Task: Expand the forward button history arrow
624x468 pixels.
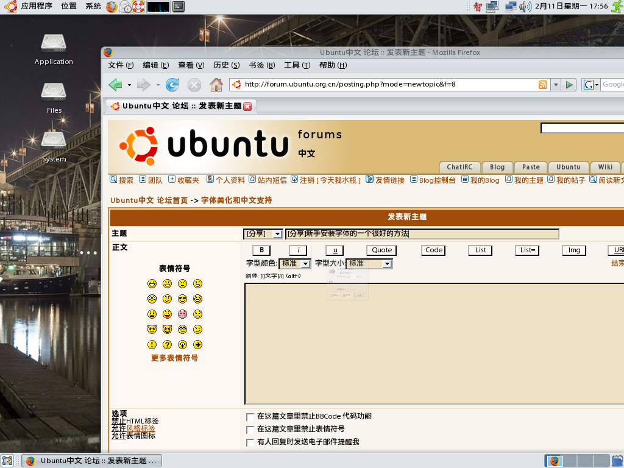Action: [x=158, y=85]
